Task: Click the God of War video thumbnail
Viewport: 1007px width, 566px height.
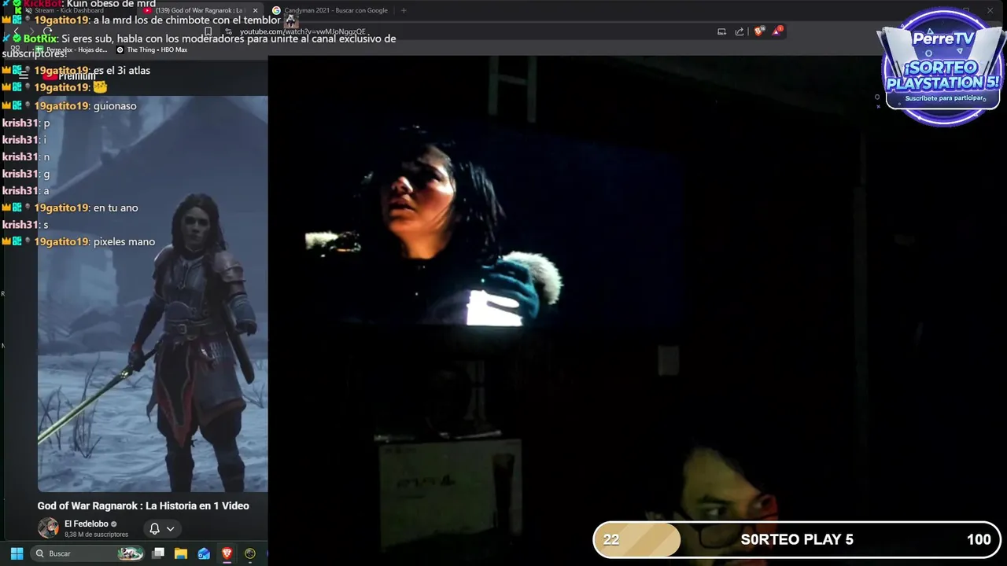Action: point(153,294)
